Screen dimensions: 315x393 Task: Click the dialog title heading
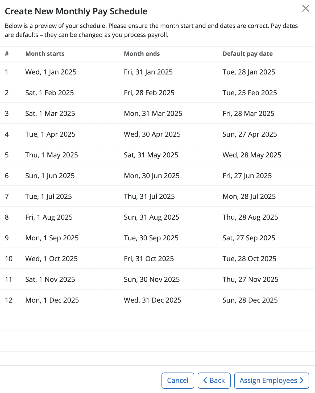pos(76,11)
